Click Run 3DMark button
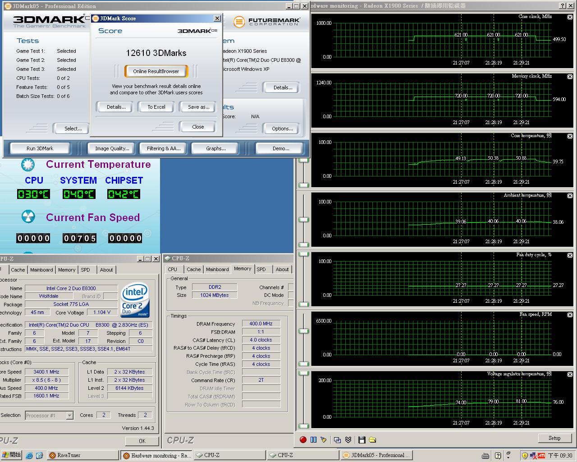577x462 pixels. 40,148
